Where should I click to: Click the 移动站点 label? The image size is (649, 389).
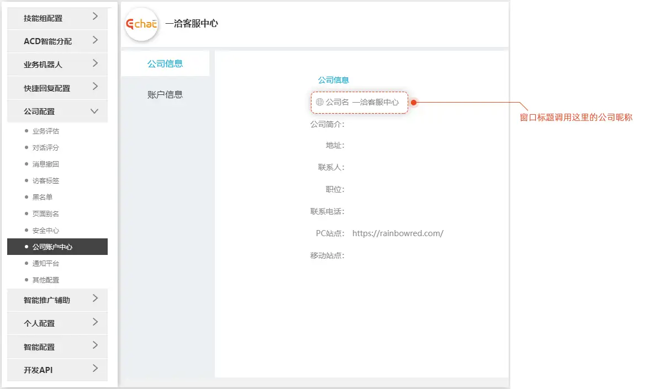328,255
